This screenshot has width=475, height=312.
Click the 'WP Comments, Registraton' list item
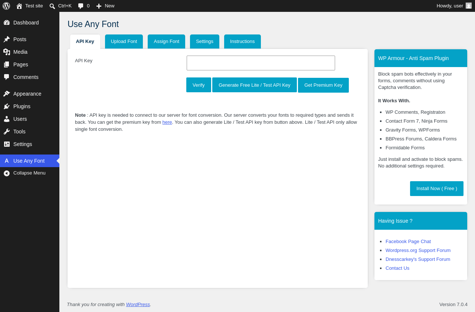pos(415,112)
